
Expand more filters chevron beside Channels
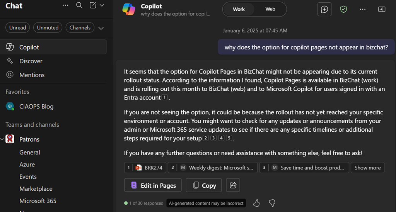click(x=101, y=28)
